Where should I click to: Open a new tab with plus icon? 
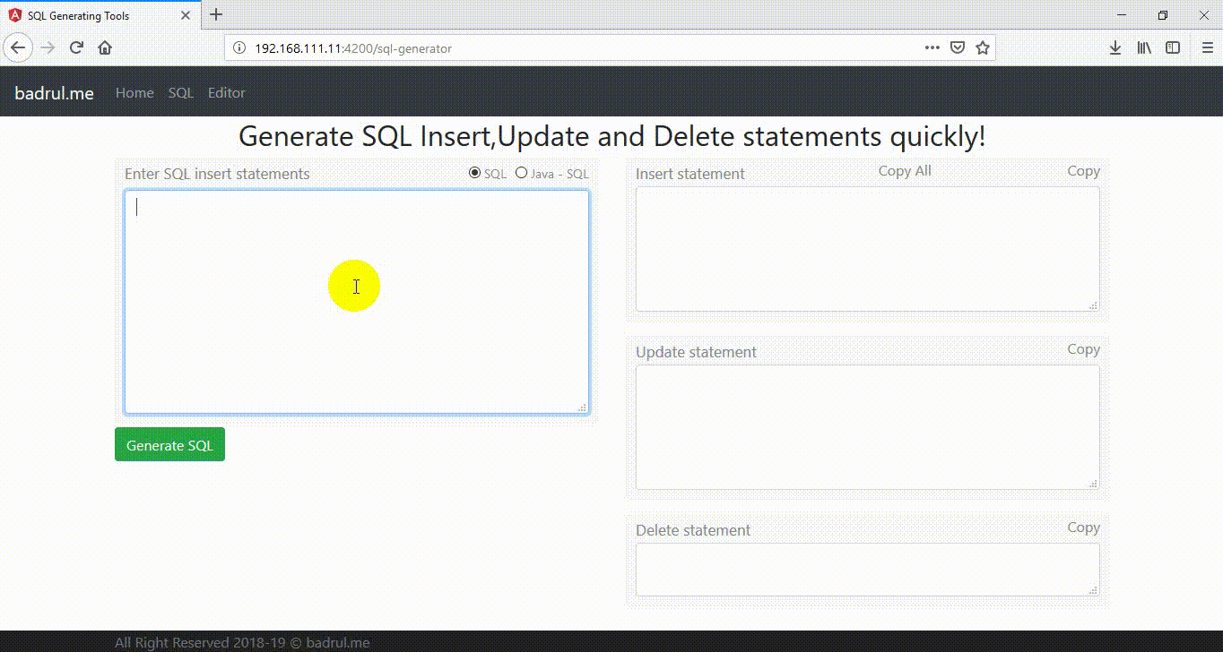tap(216, 15)
